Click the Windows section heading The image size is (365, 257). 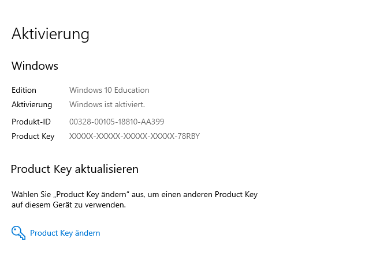(35, 66)
